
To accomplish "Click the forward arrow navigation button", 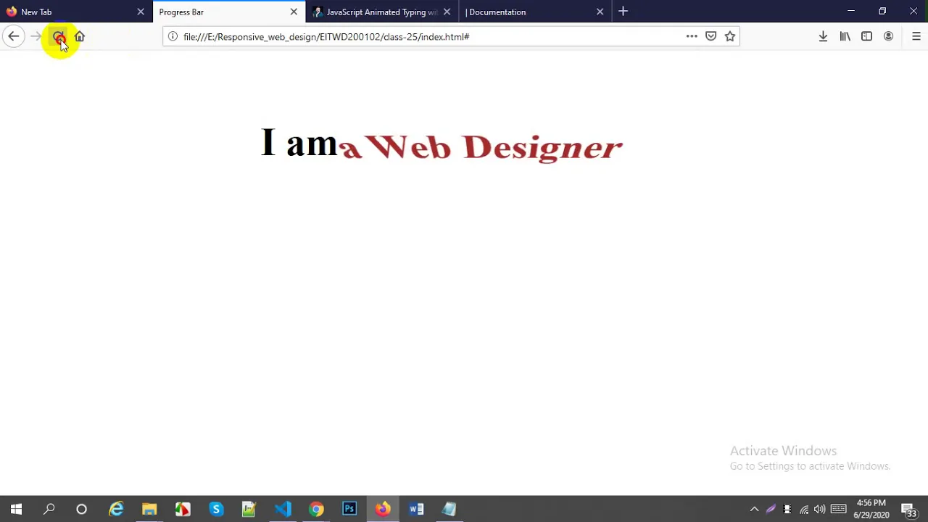I will click(x=36, y=36).
